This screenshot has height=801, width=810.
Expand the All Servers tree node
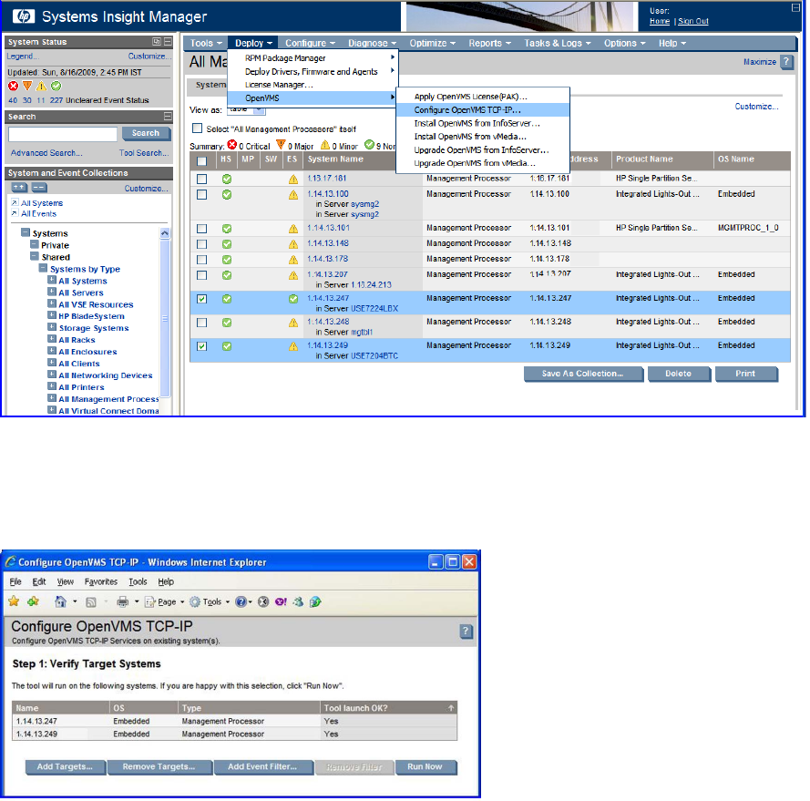point(52,292)
